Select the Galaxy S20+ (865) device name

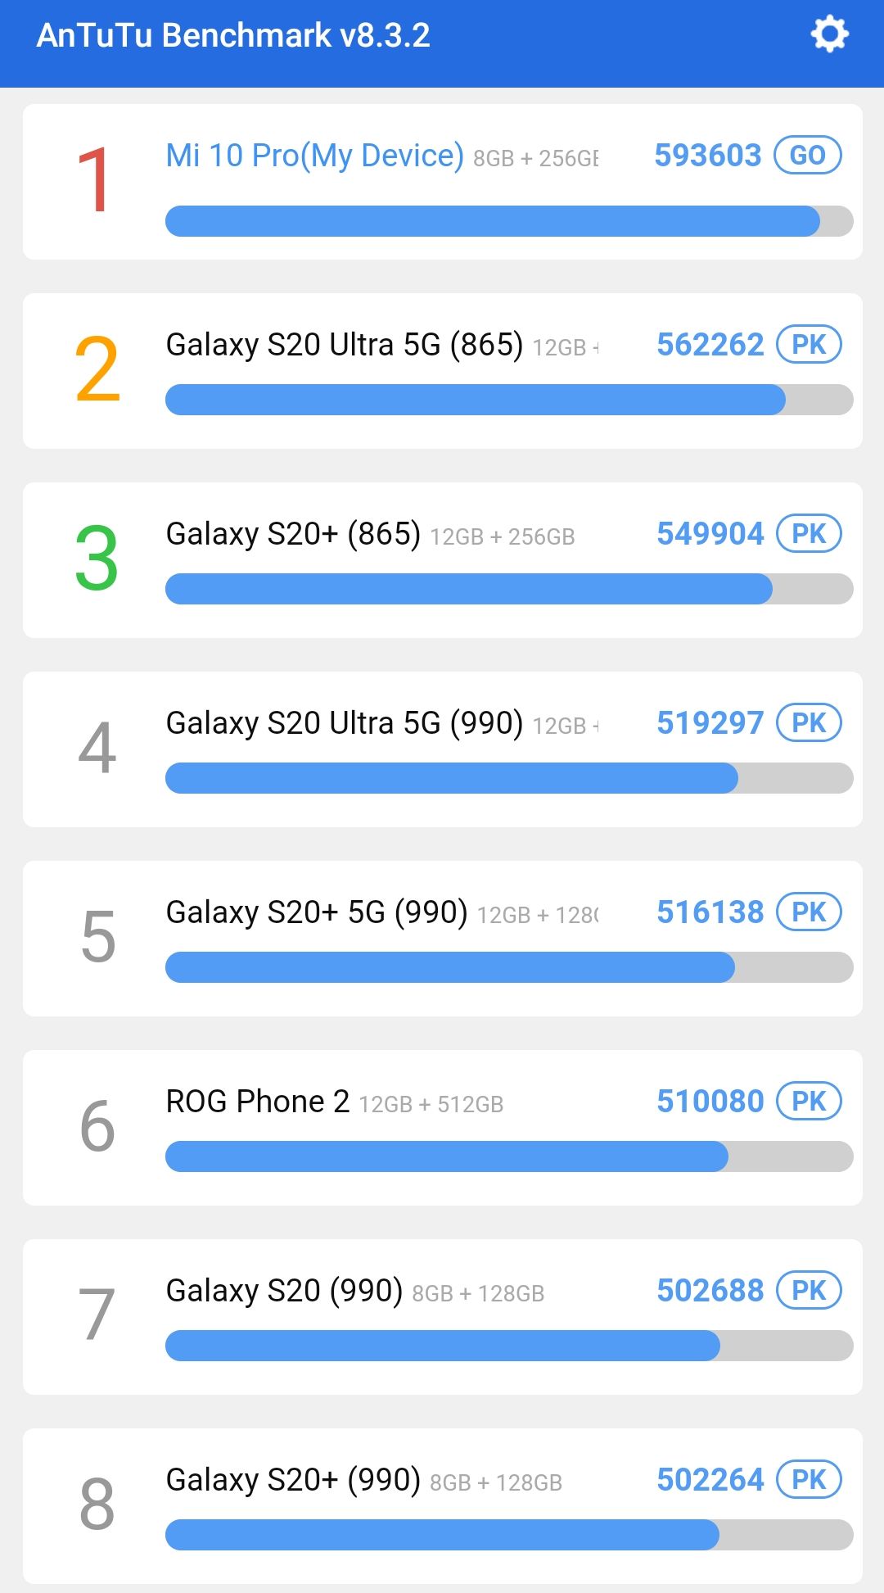293,534
